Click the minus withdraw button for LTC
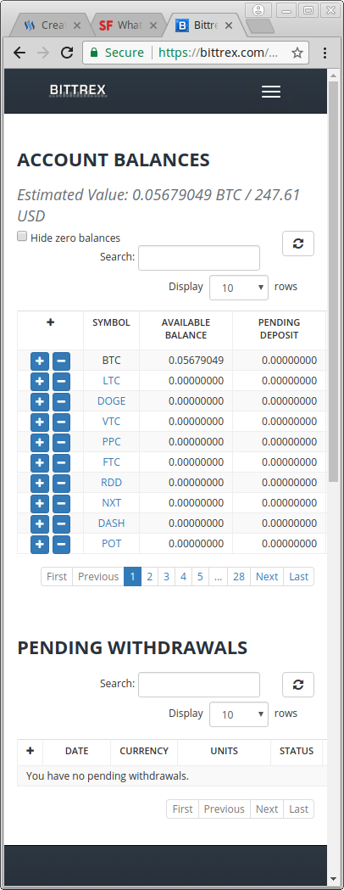 (61, 381)
